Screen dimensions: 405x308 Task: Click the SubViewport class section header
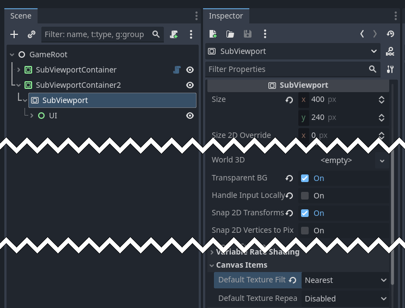[x=298, y=85]
